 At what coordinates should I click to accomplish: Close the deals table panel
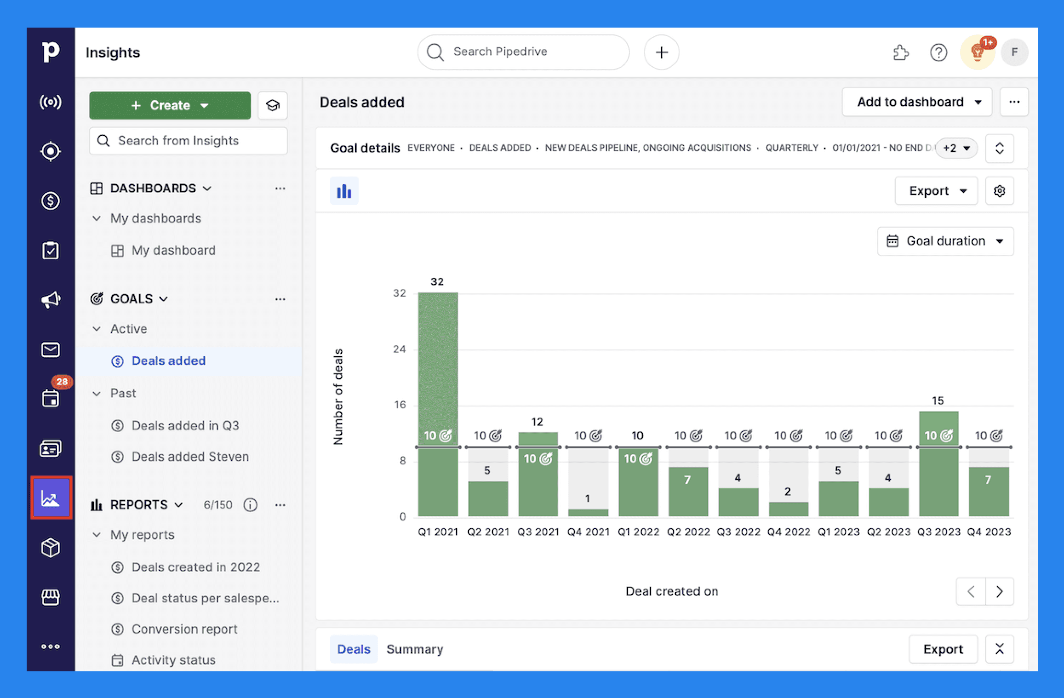1000,649
